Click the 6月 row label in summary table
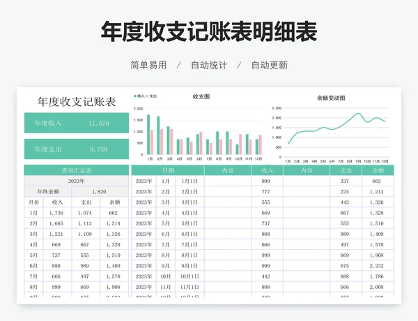The image size is (418, 321). 33,266
